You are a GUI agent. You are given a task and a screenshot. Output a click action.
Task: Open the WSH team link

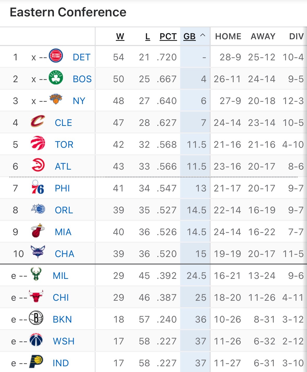[x=64, y=341]
